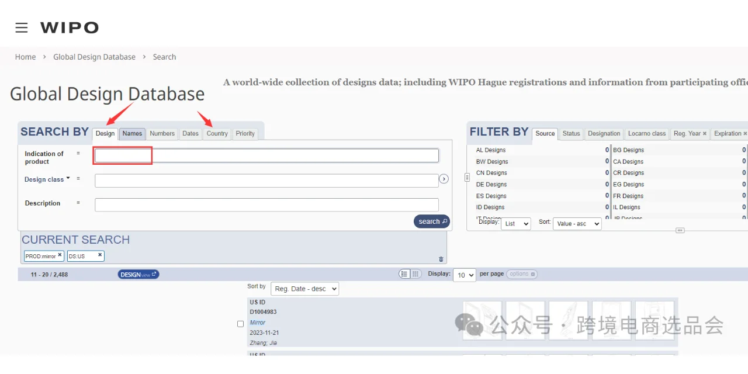Focus the Indication of product field
The width and height of the screenshot is (748, 374).
266,155
